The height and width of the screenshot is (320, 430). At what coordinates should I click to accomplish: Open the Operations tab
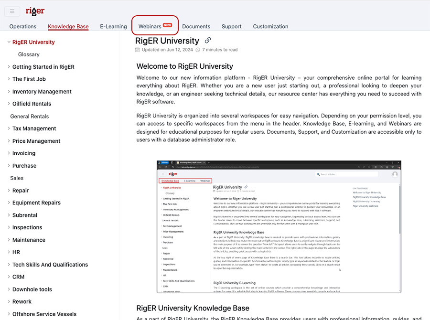[x=23, y=26]
